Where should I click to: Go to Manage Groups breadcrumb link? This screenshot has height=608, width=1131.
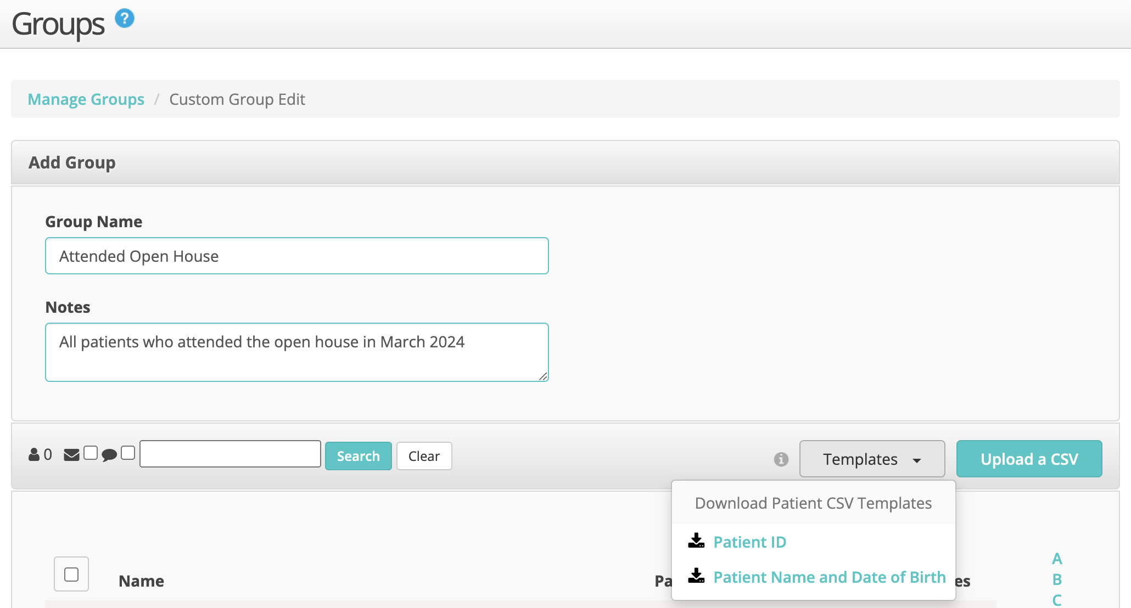coord(86,99)
